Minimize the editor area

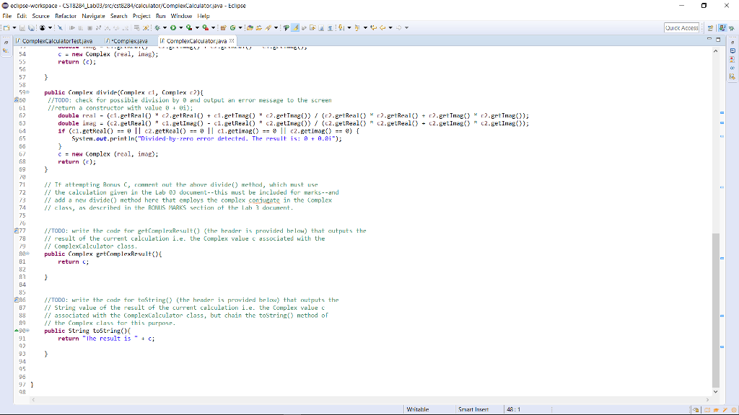tap(709, 39)
